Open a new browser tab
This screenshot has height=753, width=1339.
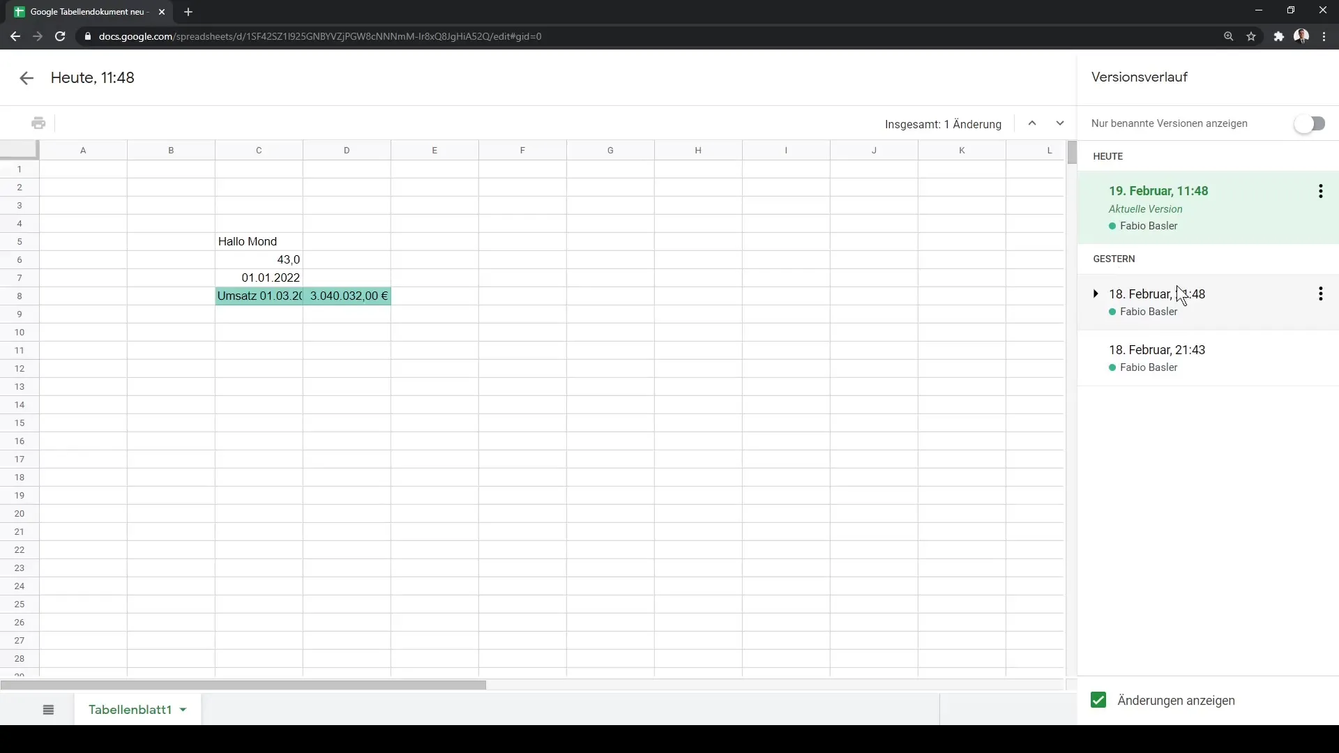188,12
